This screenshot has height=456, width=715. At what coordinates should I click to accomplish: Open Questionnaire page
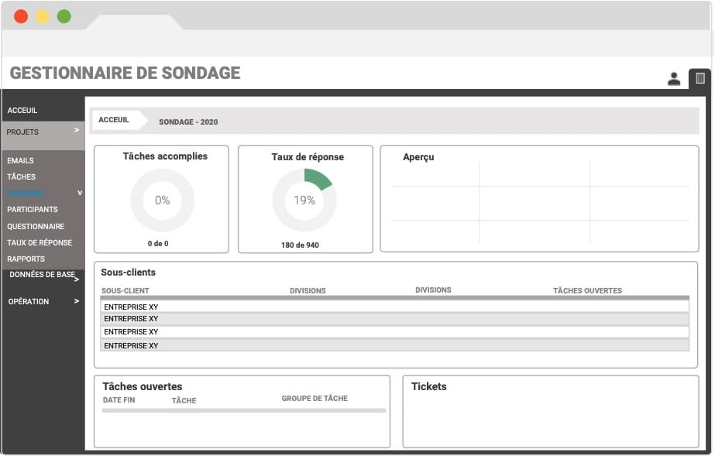tap(36, 226)
